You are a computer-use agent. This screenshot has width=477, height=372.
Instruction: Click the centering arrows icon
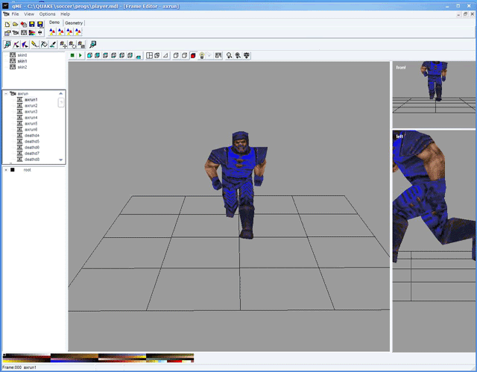[x=40, y=33]
